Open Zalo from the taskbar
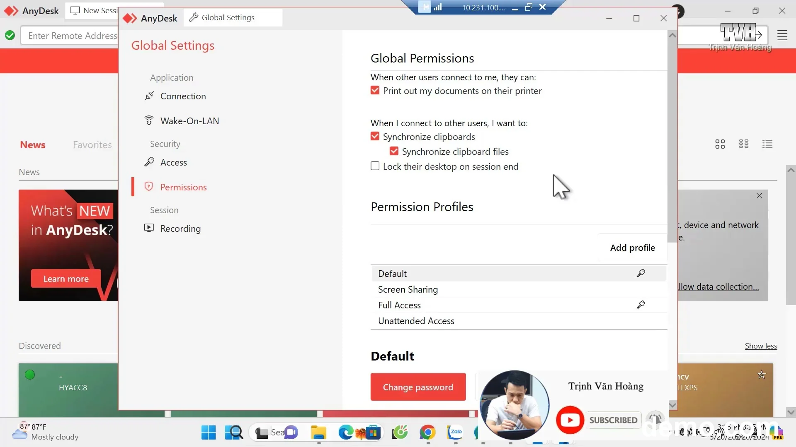 coord(456,433)
